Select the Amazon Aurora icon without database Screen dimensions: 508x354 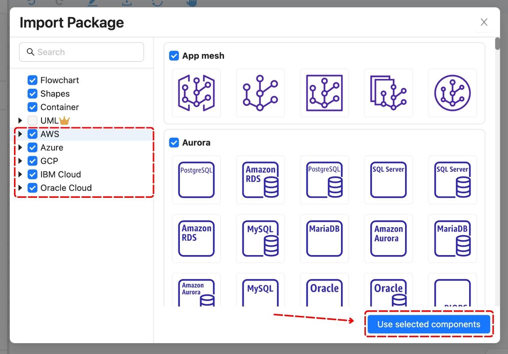click(x=388, y=238)
